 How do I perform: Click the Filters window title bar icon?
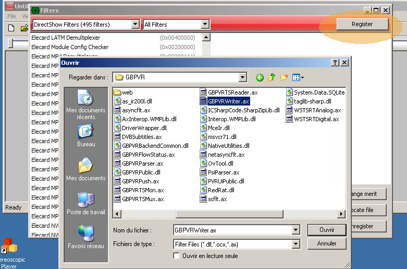tap(35, 10)
